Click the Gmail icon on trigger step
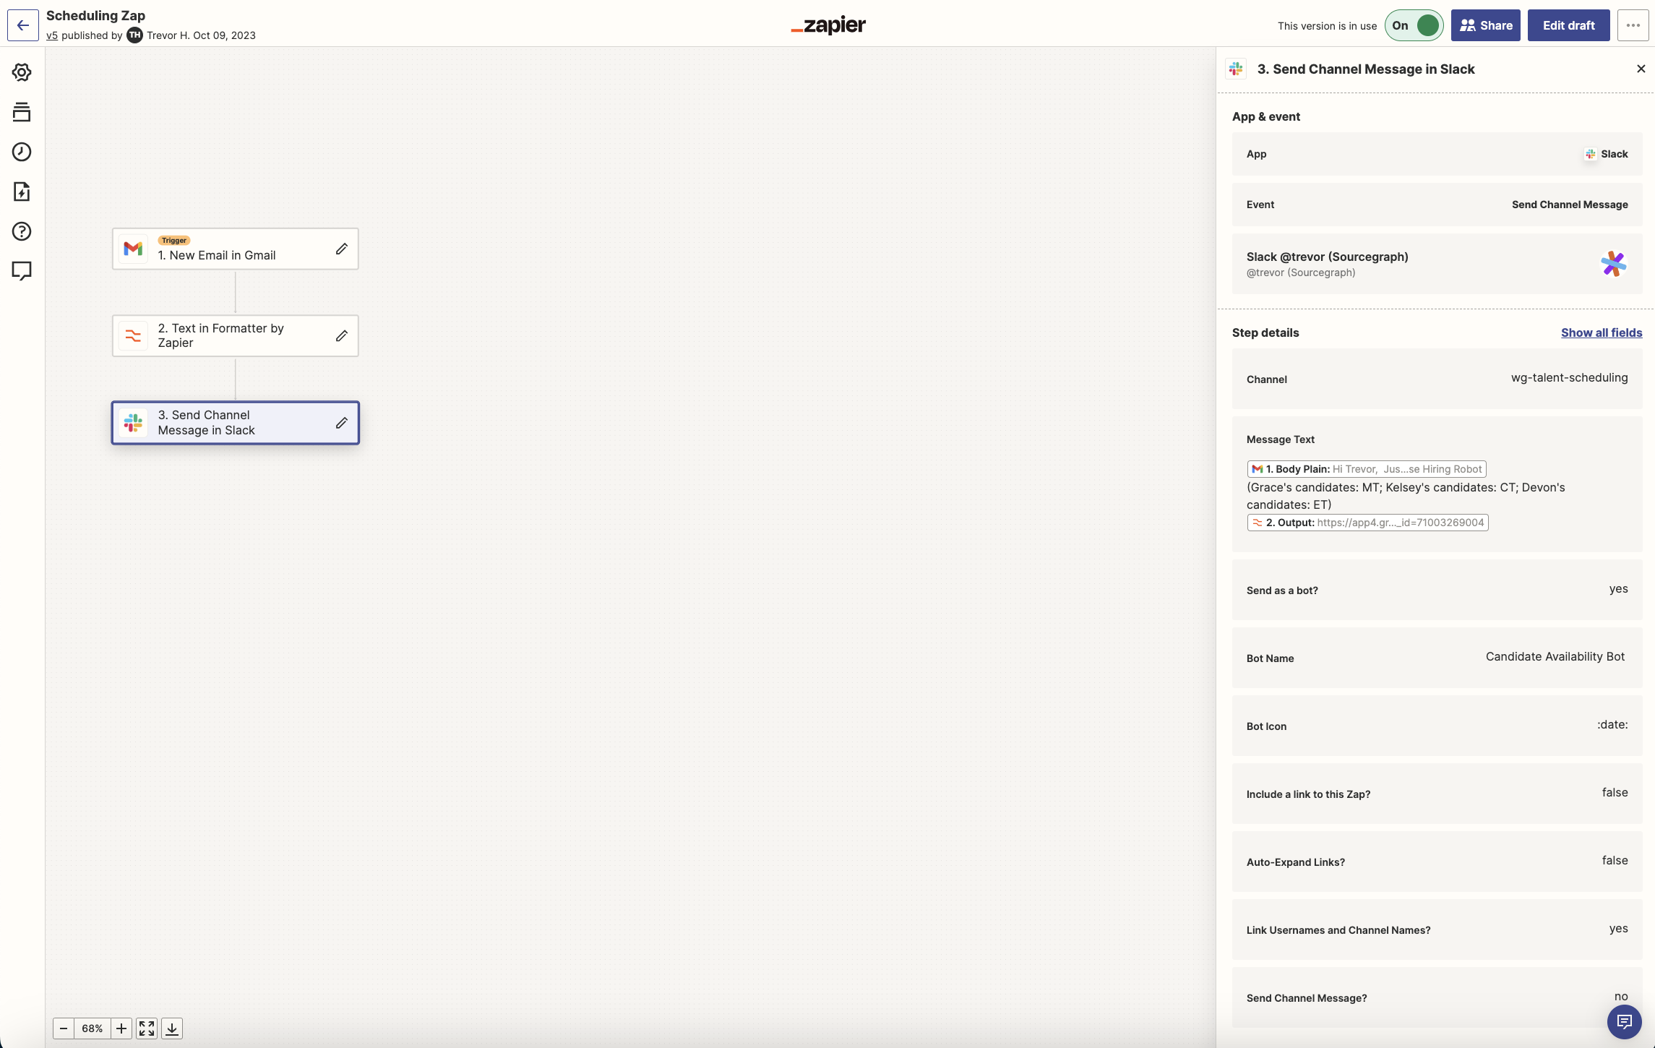This screenshot has height=1048, width=1655. click(x=133, y=249)
